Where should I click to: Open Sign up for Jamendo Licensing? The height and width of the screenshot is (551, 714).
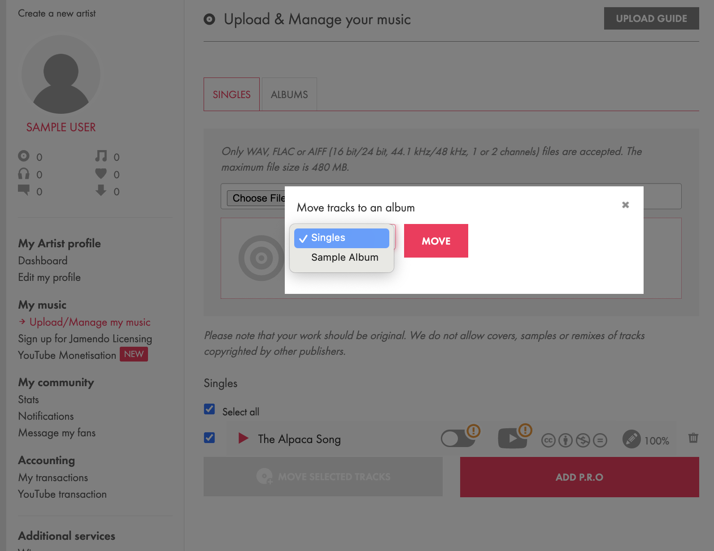tap(85, 339)
